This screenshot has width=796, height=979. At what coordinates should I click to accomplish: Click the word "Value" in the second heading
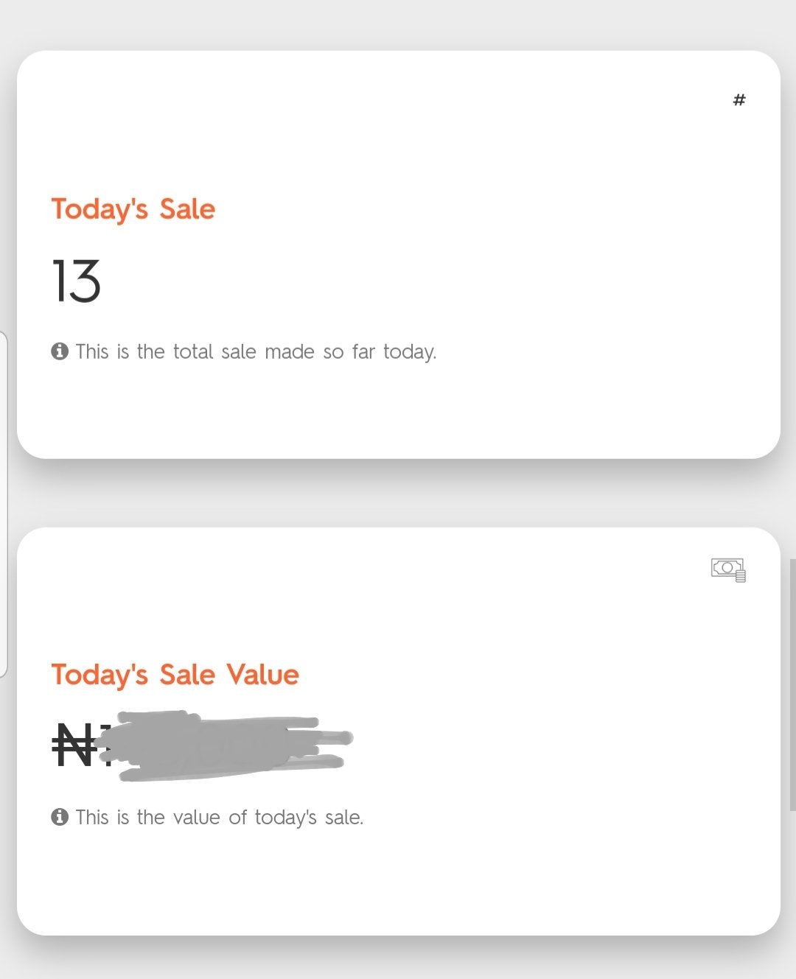tap(262, 675)
